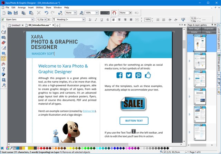The height and width of the screenshot is (154, 221).
Task: Click the Facebook icon on the page
Action: (119, 75)
